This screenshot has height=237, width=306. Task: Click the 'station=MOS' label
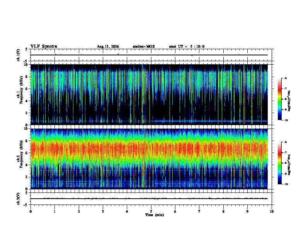(x=144, y=46)
